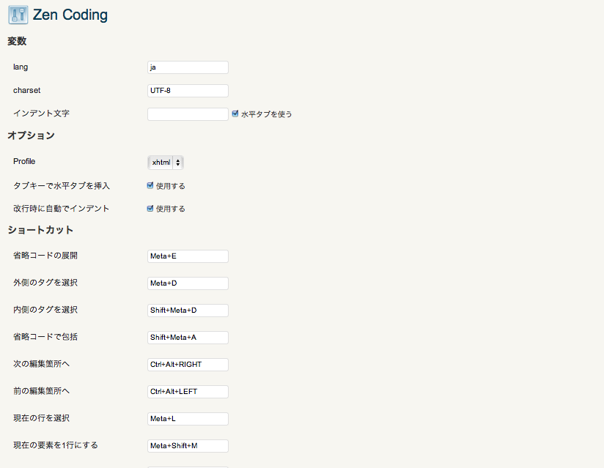
Task: Select the Meta+E shortcut field
Action: click(188, 256)
